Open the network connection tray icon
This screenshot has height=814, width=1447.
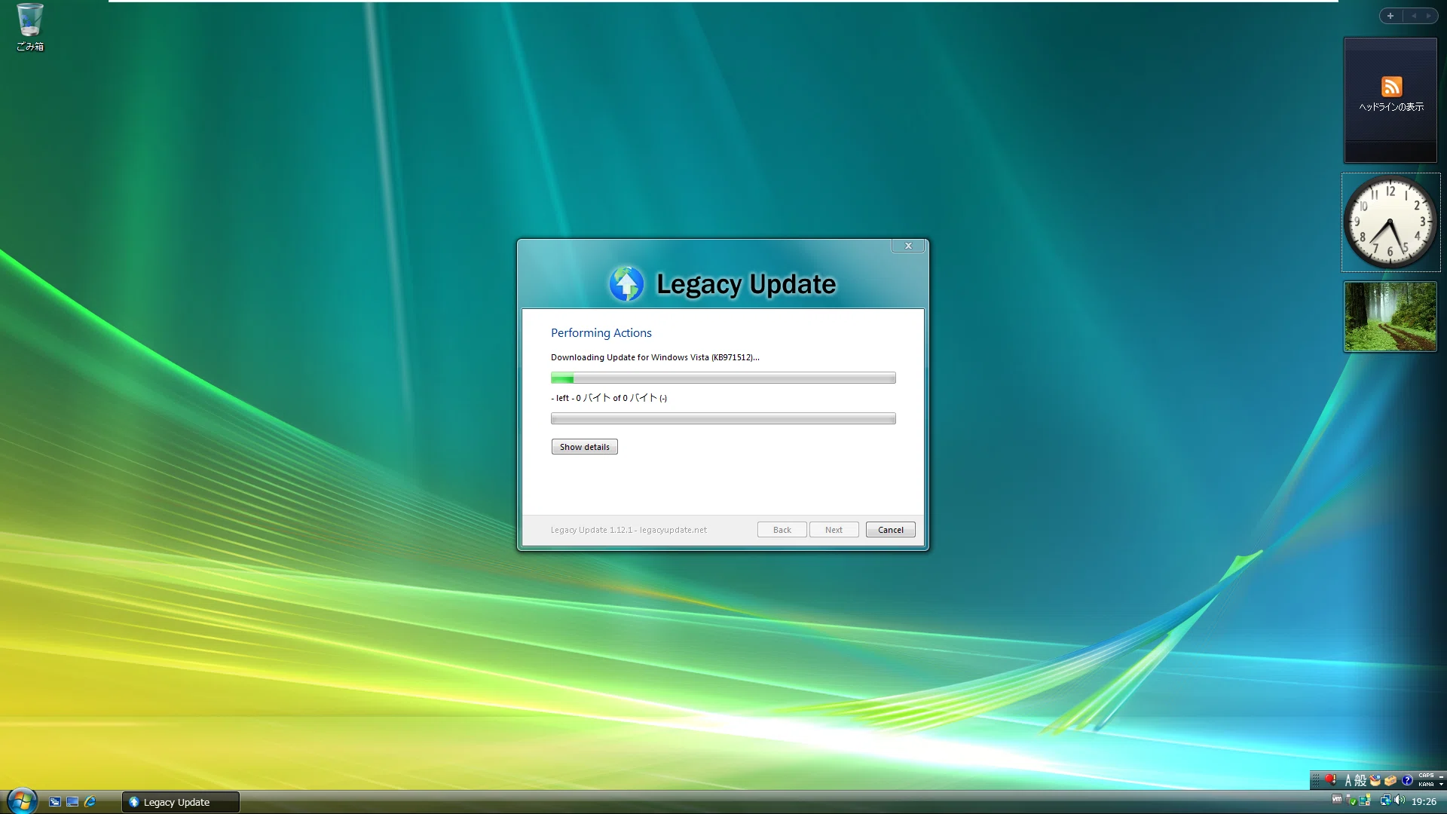[1386, 800]
